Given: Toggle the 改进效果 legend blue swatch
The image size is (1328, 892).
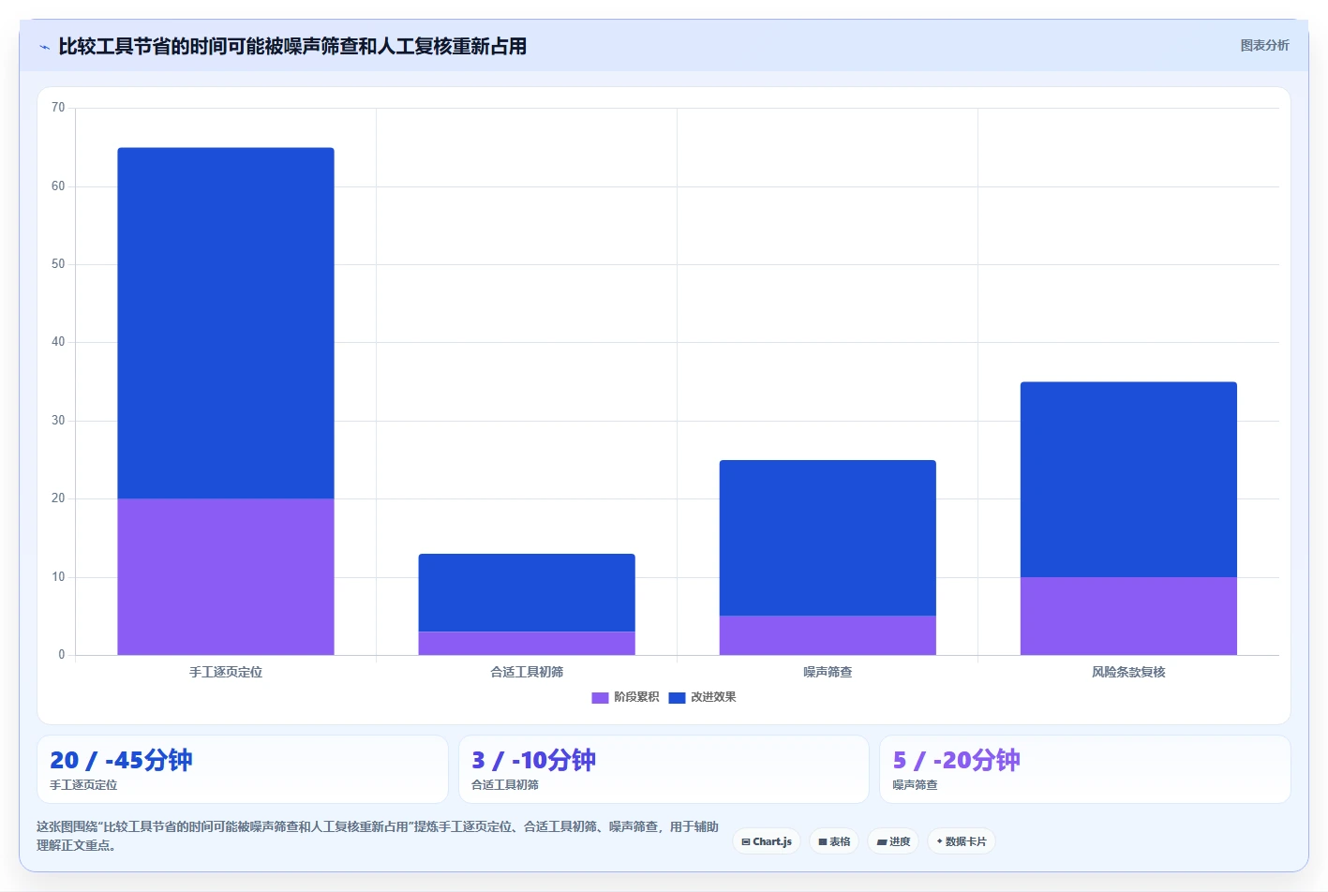Looking at the screenshot, I should (x=677, y=697).
